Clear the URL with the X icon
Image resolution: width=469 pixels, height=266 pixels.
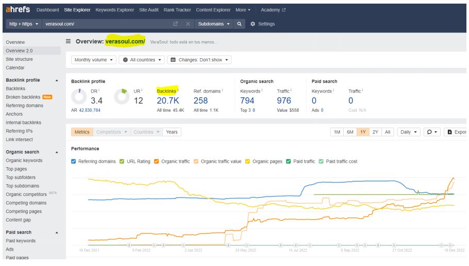(x=188, y=24)
